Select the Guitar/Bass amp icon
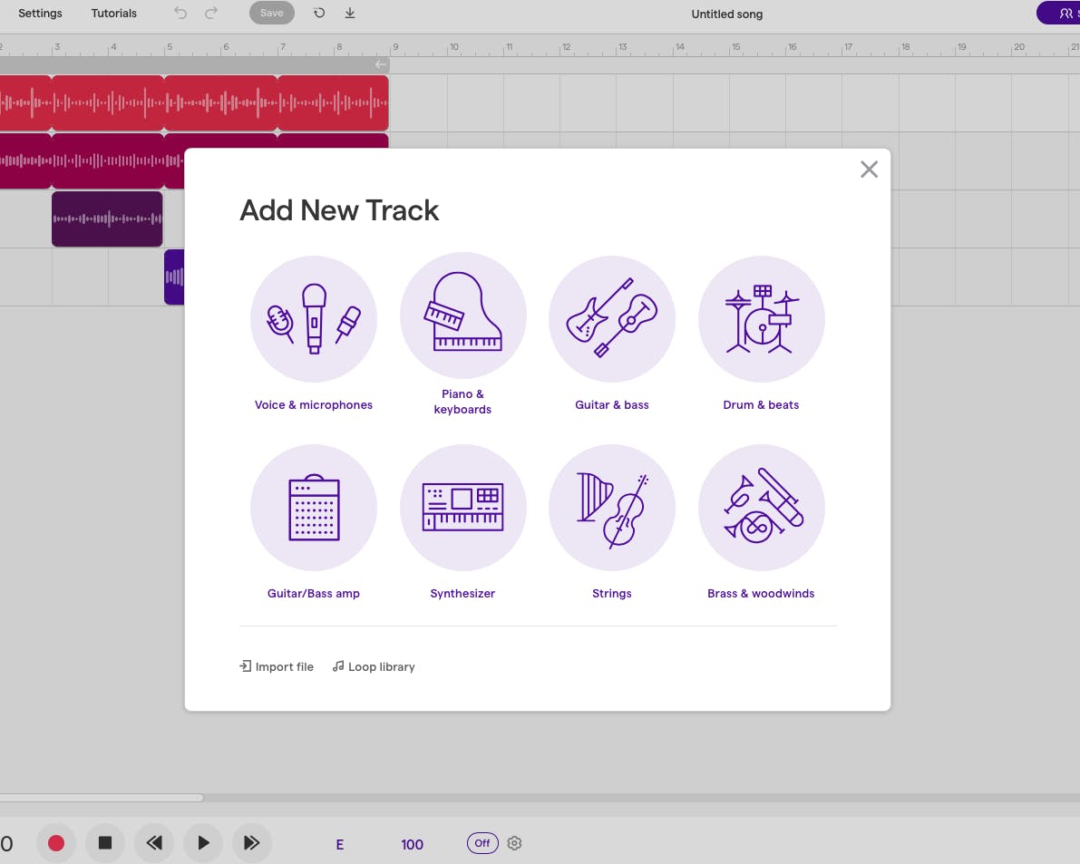The width and height of the screenshot is (1080, 864). coord(314,508)
